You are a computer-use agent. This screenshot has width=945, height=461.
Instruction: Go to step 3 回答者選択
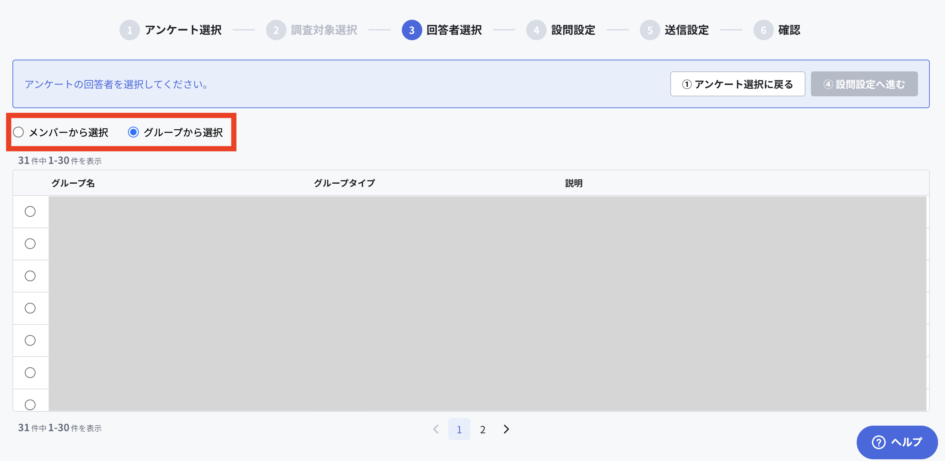click(442, 30)
